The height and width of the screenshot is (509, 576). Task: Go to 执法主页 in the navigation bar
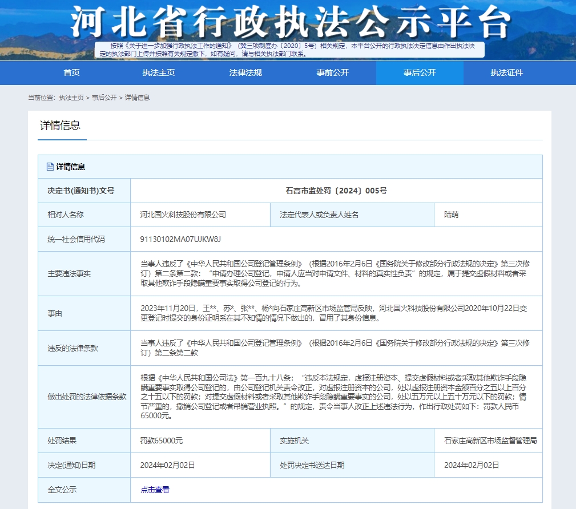click(158, 72)
